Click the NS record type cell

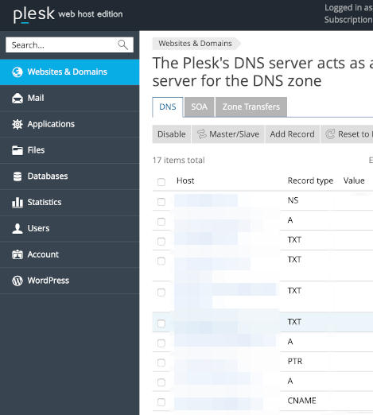(x=293, y=200)
